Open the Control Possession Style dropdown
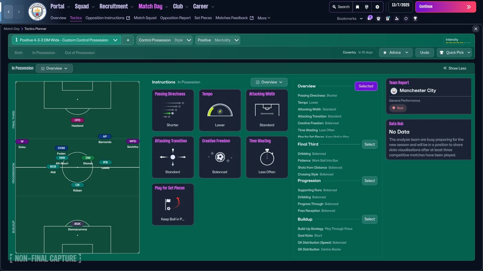483x271 pixels. pos(165,40)
